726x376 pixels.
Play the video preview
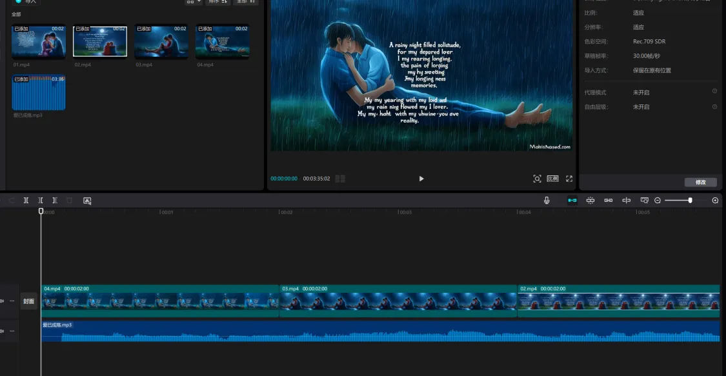[x=421, y=179]
